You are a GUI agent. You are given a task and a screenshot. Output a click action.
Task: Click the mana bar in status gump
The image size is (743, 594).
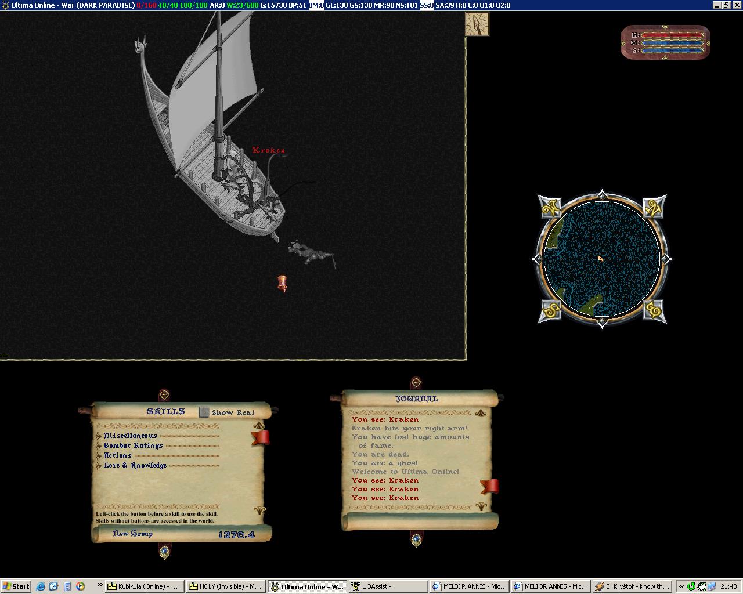click(673, 43)
